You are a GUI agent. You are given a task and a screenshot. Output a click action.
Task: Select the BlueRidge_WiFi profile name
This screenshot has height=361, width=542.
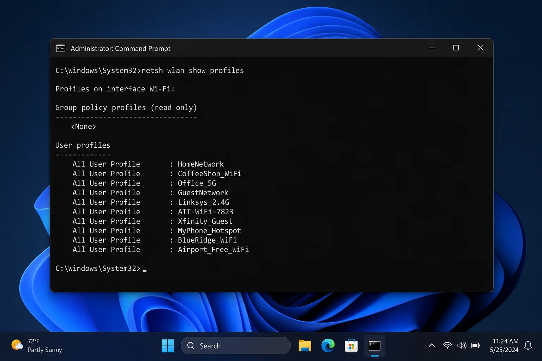click(x=207, y=240)
